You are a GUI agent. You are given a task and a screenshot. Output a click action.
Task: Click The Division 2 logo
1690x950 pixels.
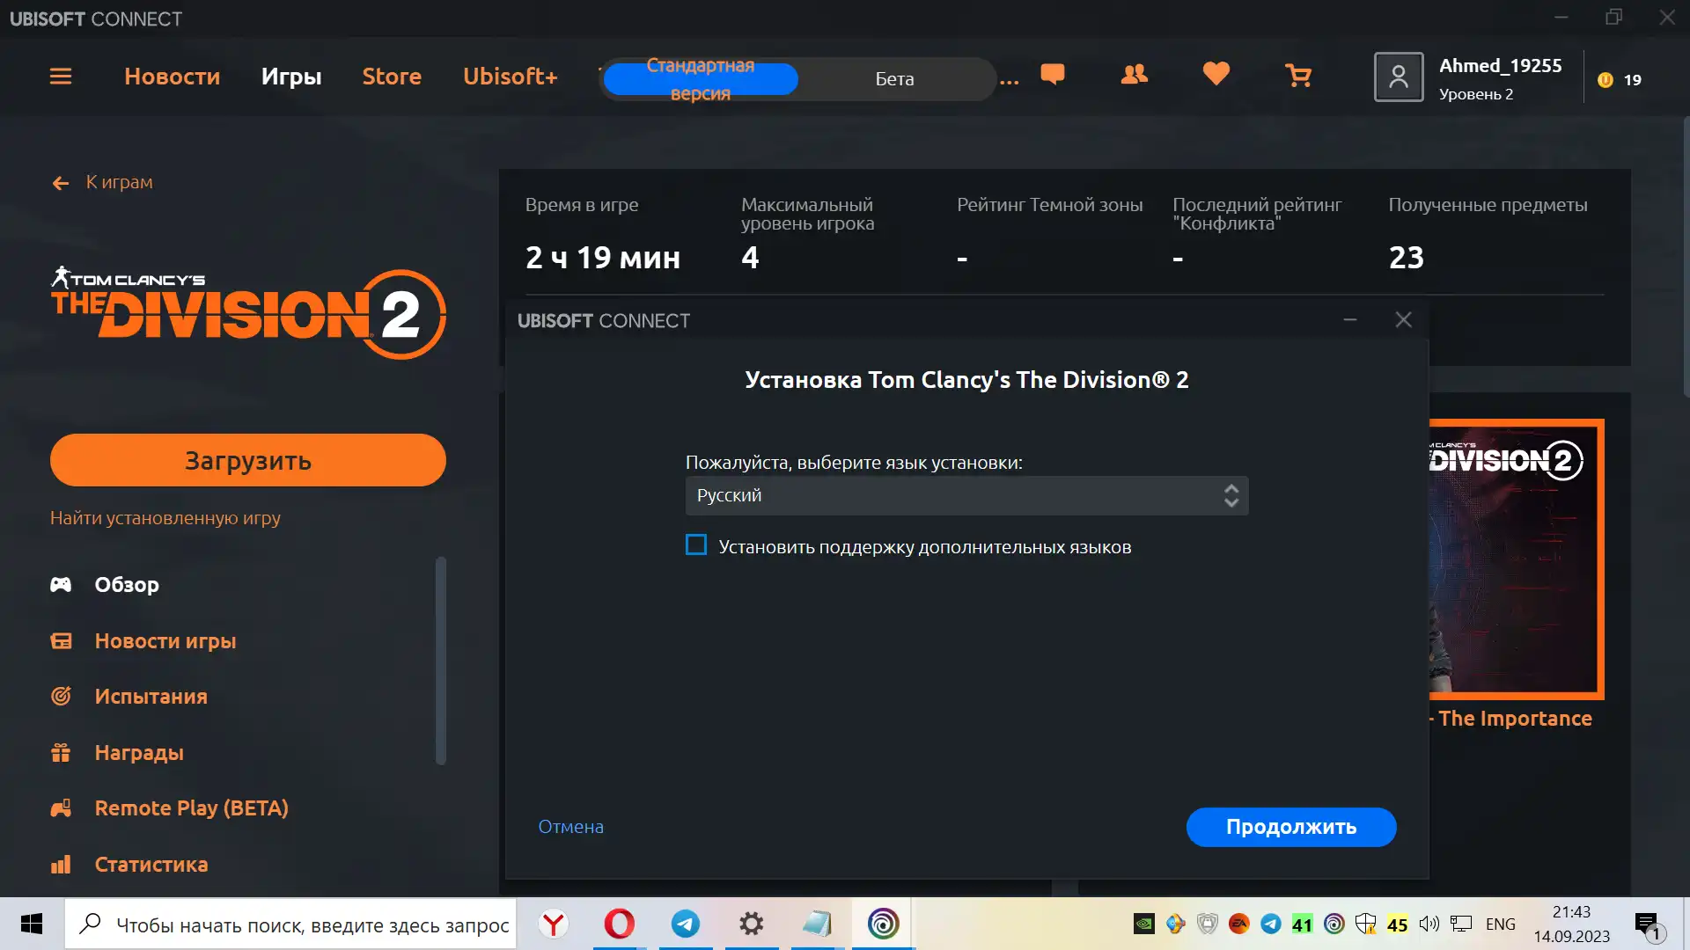click(248, 313)
